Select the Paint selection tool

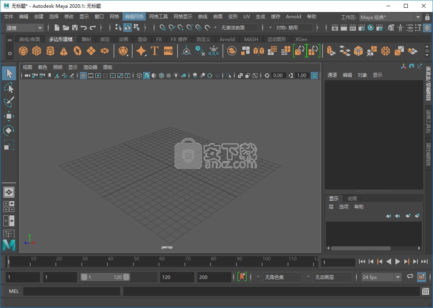click(x=9, y=102)
